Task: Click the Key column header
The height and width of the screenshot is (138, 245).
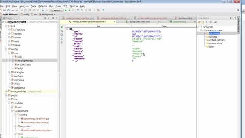Action: click(x=98, y=26)
